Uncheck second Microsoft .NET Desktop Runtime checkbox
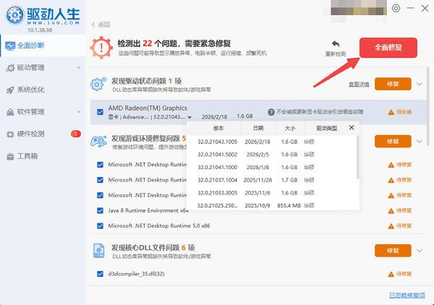The width and height of the screenshot is (434, 305). 101,180
